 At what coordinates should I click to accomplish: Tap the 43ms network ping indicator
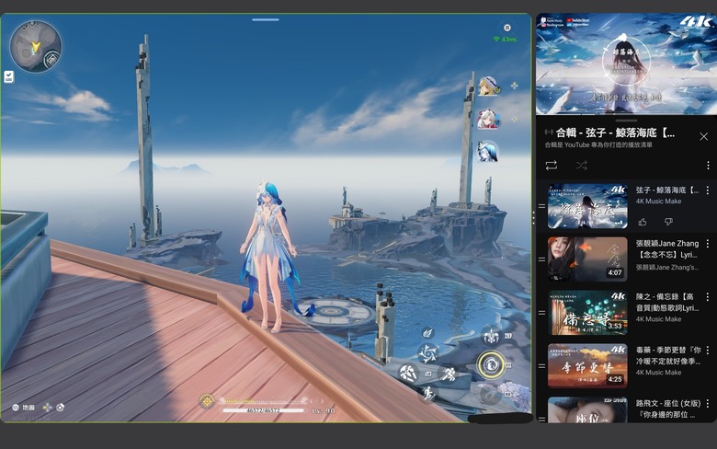point(505,40)
